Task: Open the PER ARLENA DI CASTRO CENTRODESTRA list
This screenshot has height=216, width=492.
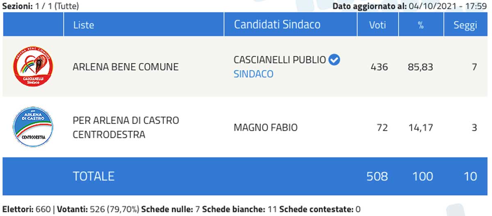Action: [125, 127]
